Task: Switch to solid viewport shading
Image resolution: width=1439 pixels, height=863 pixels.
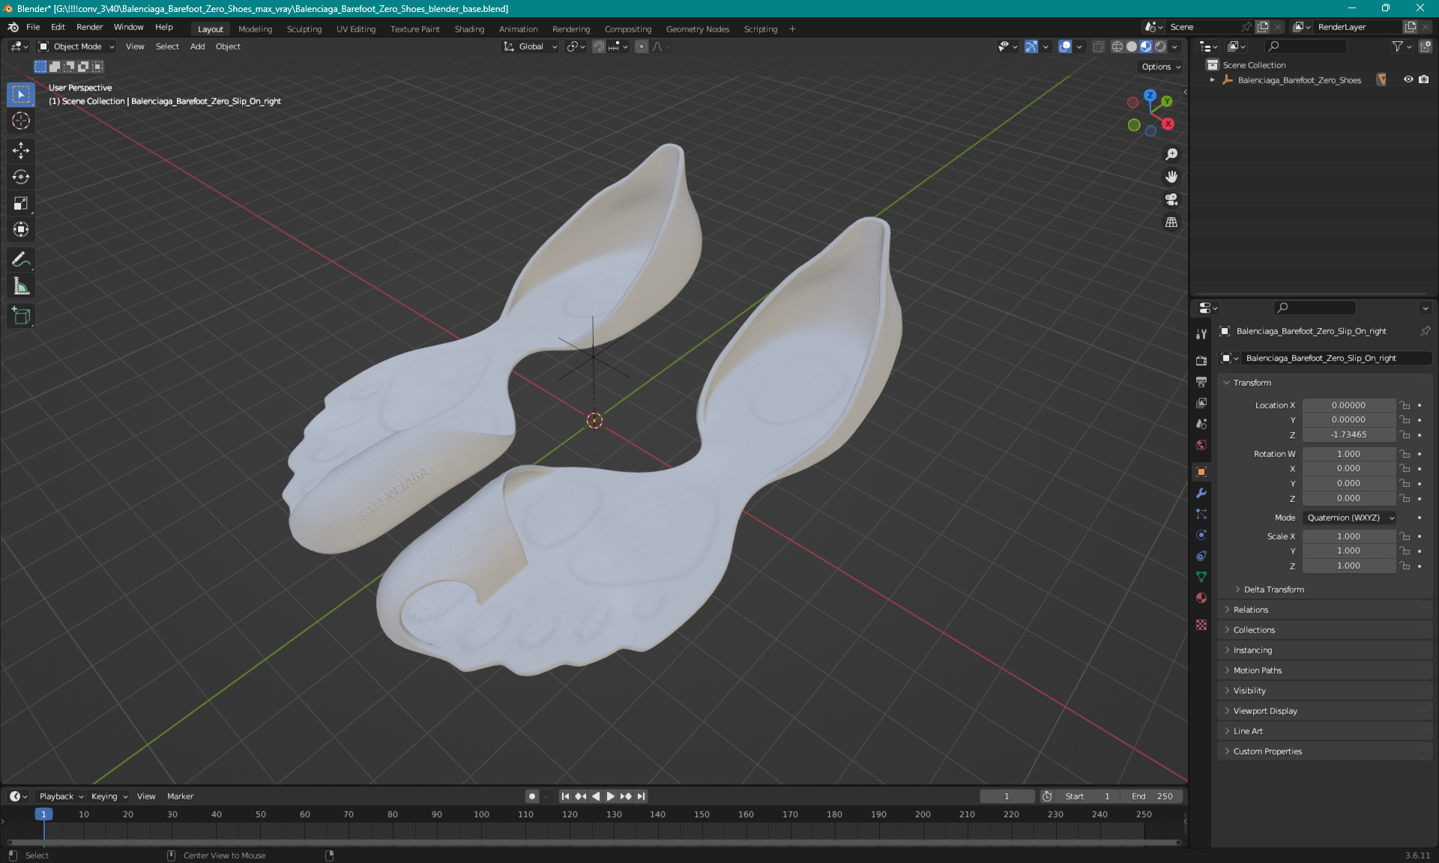Action: tap(1132, 46)
